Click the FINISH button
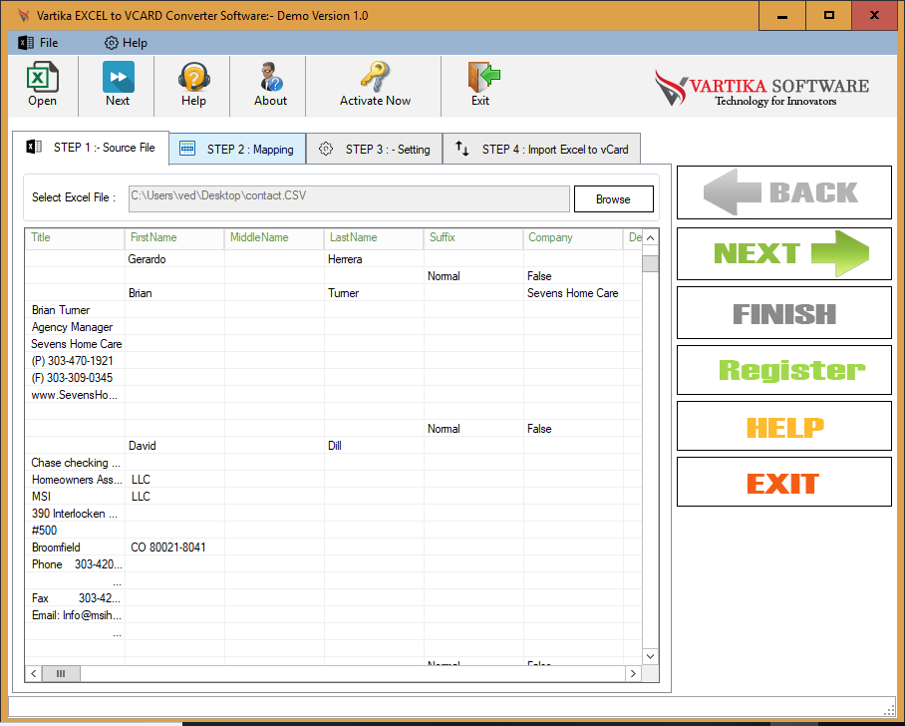This screenshot has width=905, height=726. click(x=783, y=313)
